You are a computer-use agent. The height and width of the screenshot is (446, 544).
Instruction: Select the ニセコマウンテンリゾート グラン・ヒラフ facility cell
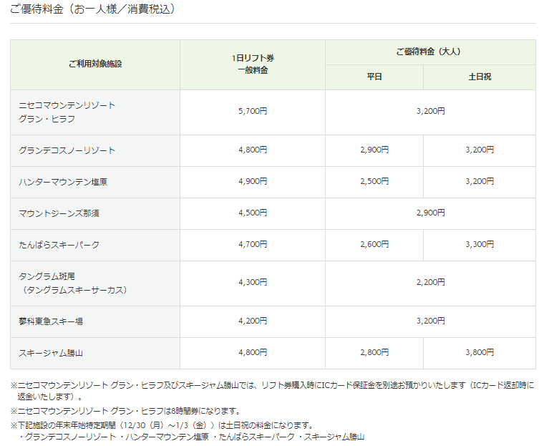pos(95,112)
